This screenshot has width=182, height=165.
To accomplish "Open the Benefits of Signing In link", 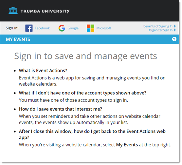I will (158, 26).
